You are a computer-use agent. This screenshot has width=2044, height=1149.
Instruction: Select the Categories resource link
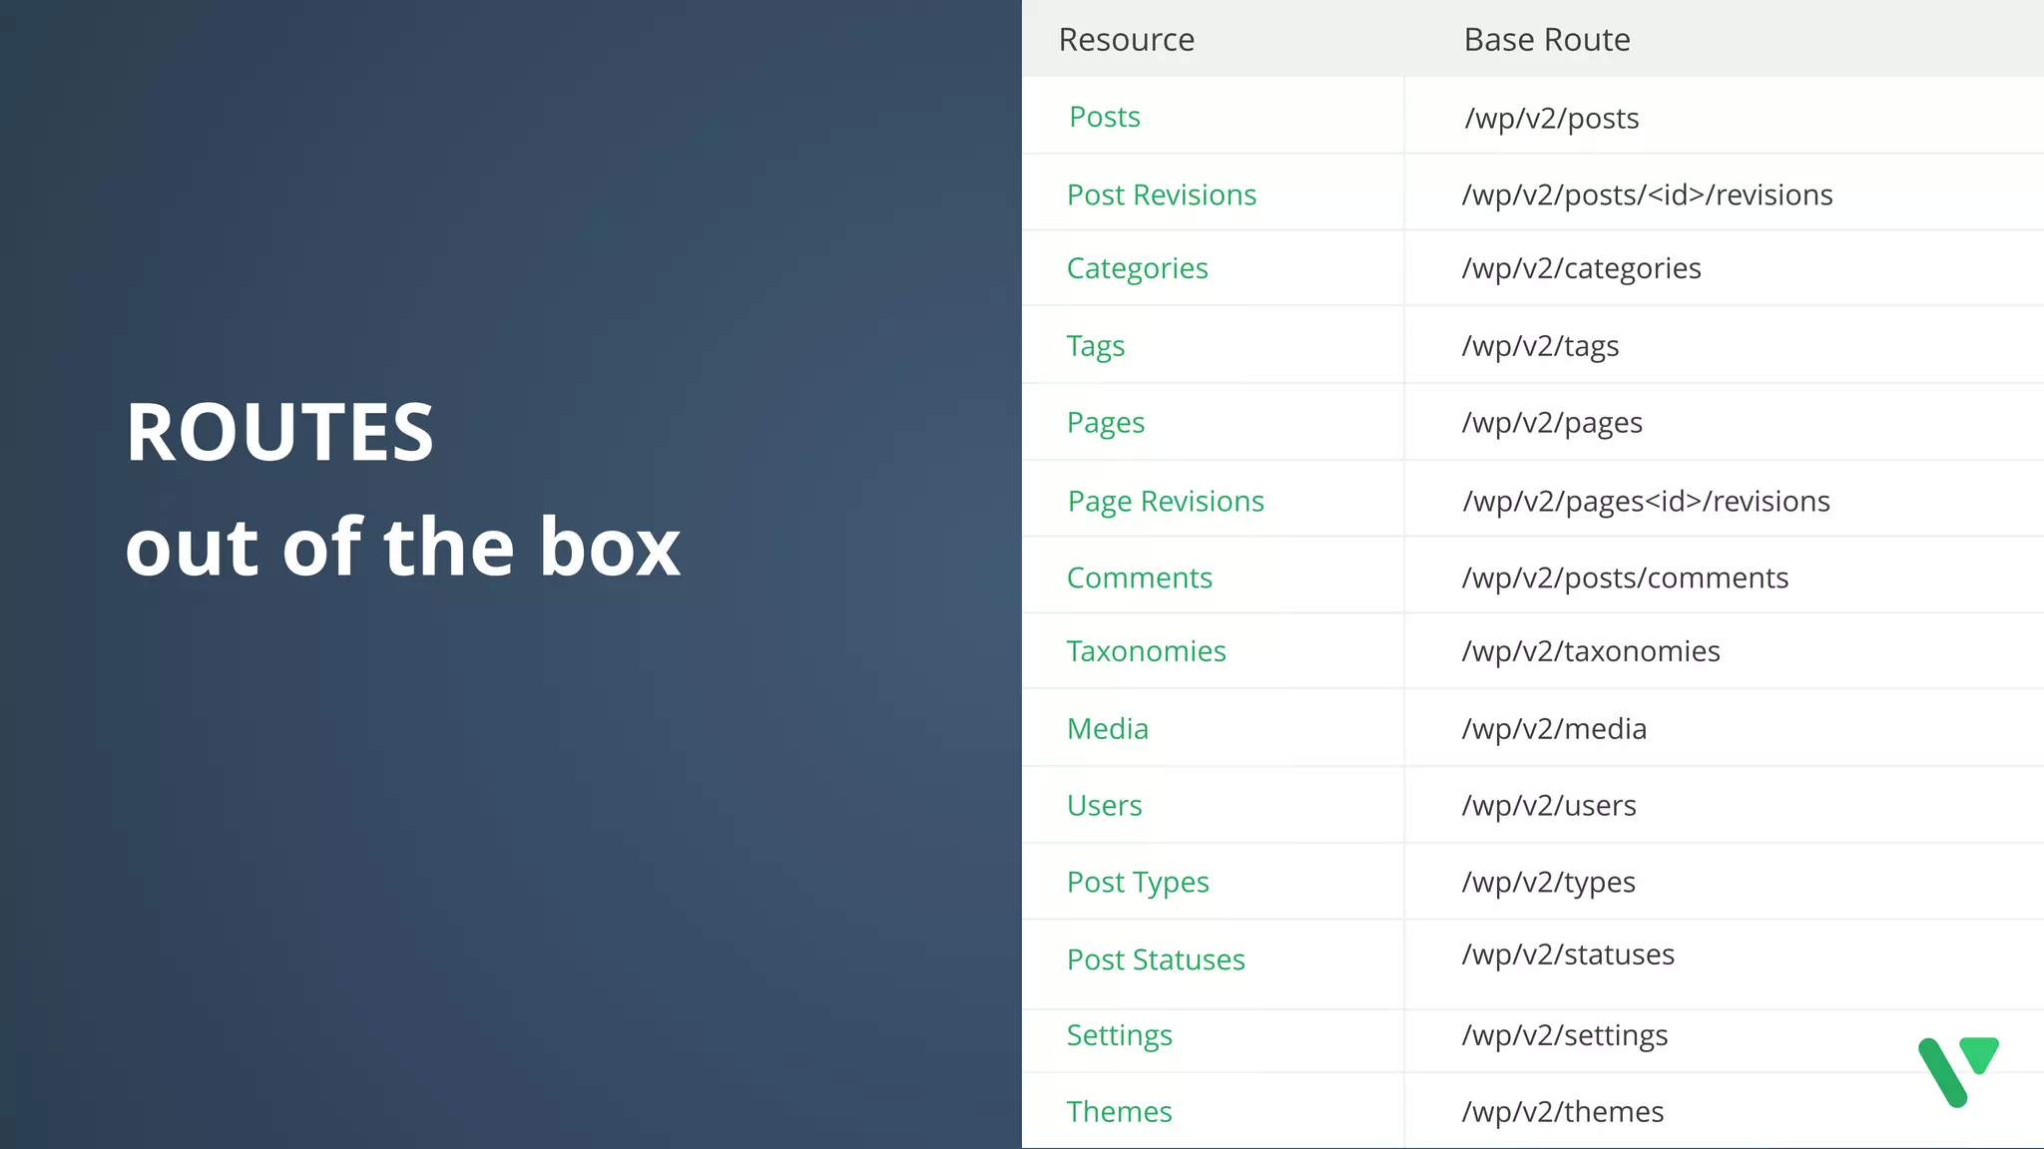(x=1137, y=268)
